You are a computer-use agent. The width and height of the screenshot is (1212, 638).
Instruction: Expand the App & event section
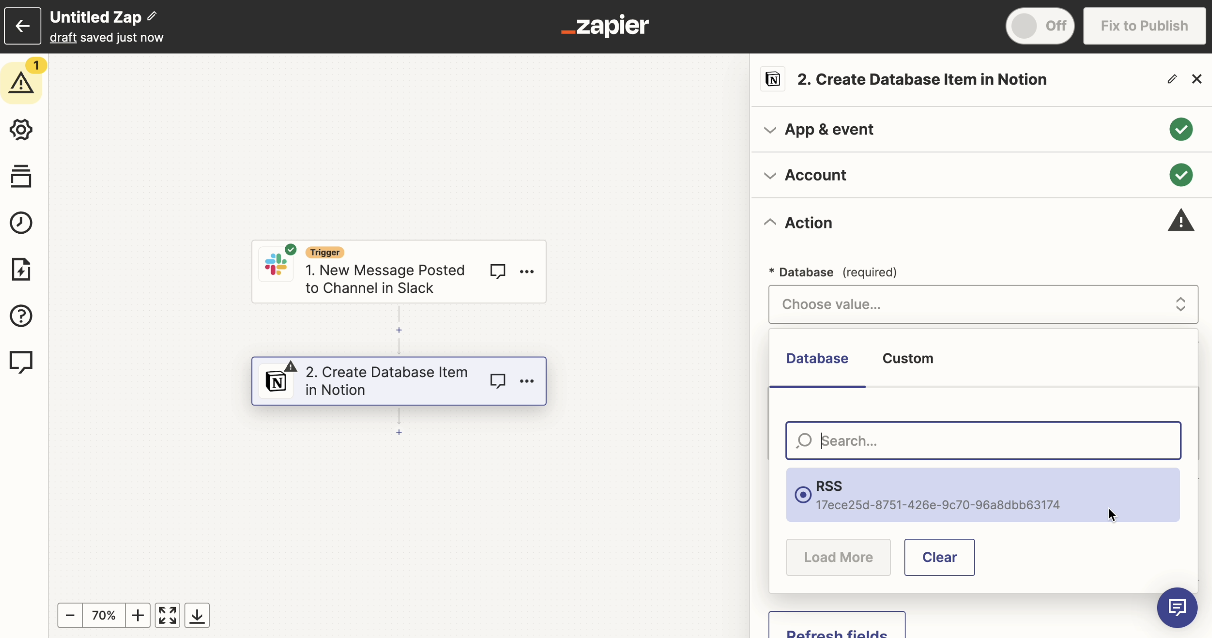(828, 129)
